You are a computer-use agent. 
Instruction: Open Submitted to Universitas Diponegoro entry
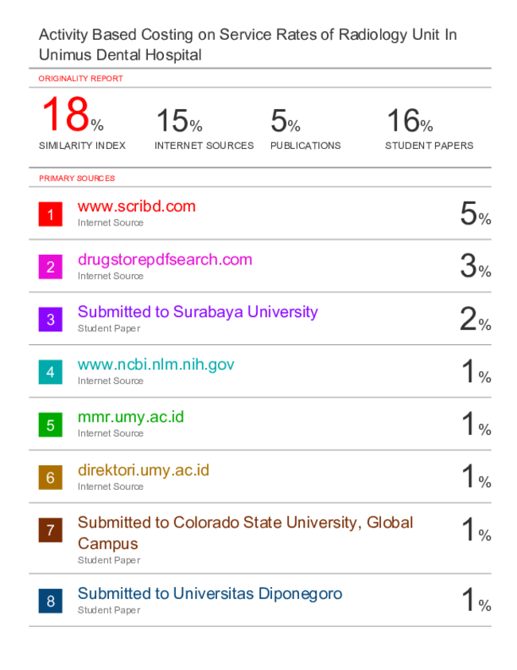coord(210,594)
